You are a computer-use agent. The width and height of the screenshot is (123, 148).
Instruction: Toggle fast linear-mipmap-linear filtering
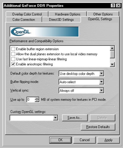click(x=13, y=59)
